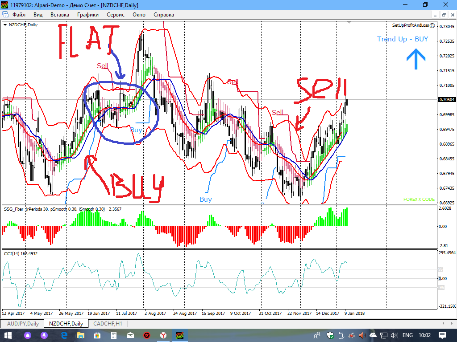Click the SSG_Fbar indicator label
457x342 pixels.
tap(62, 209)
